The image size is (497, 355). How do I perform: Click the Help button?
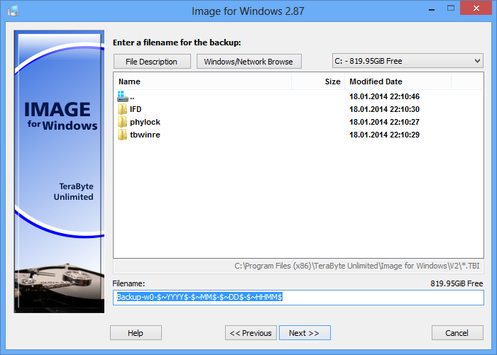pos(136,333)
